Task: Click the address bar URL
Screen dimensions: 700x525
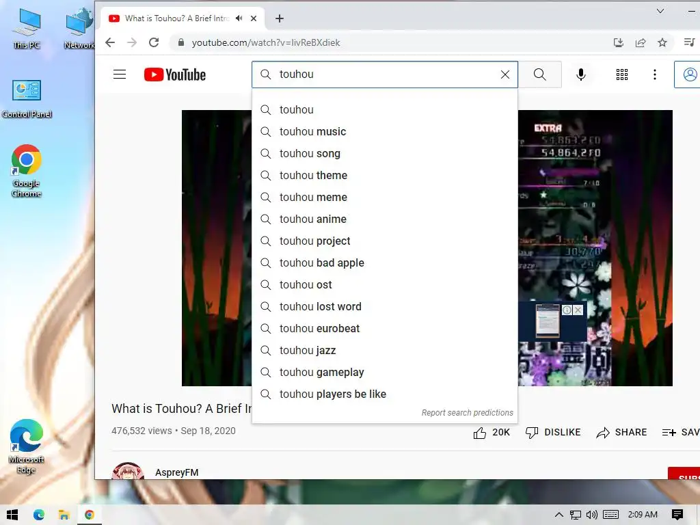Action: coord(266,42)
